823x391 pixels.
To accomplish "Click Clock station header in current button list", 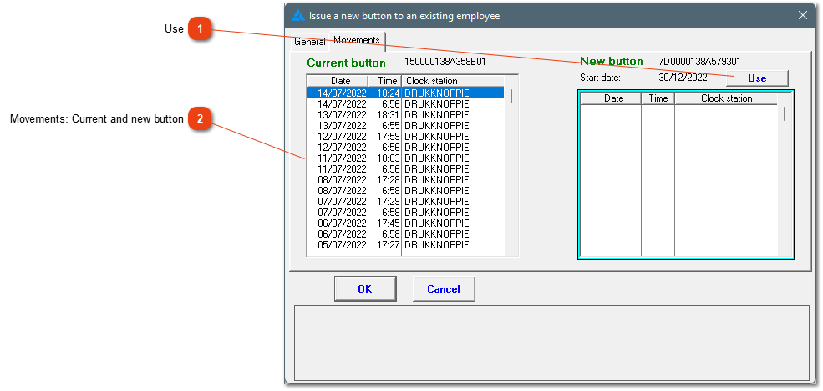I will pos(453,81).
